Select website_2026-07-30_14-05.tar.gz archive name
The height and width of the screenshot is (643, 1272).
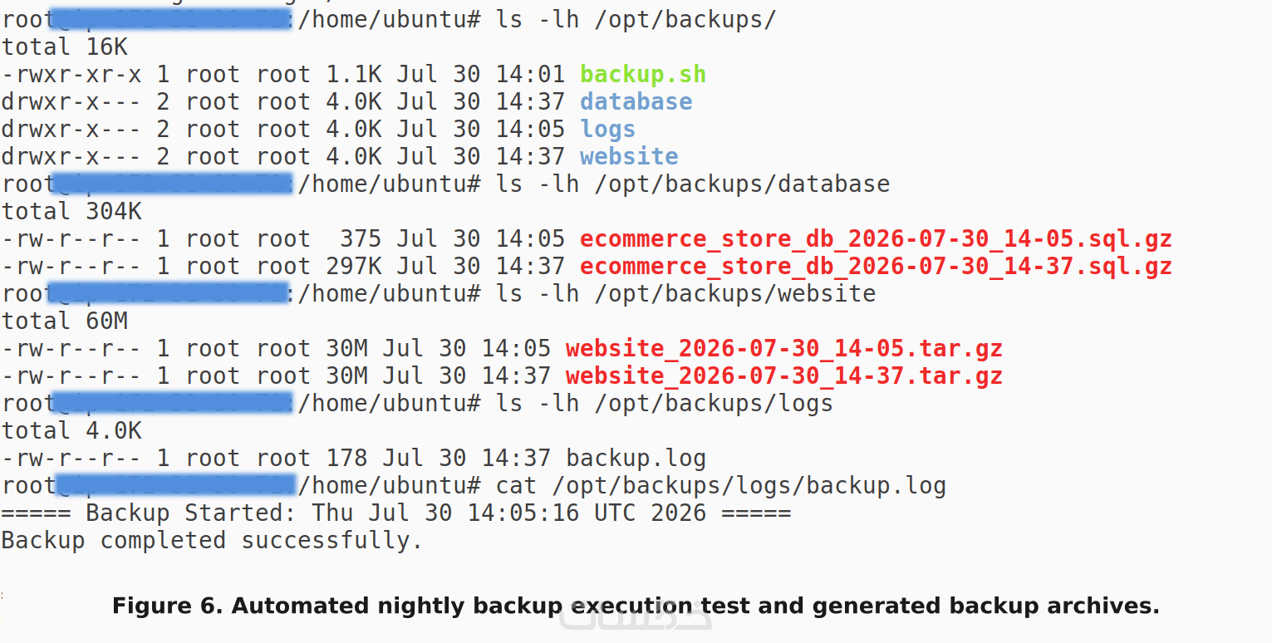[783, 349]
